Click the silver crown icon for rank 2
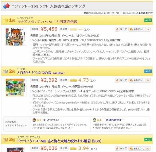Screen dimensions: 156x152 (x=6, y=71)
